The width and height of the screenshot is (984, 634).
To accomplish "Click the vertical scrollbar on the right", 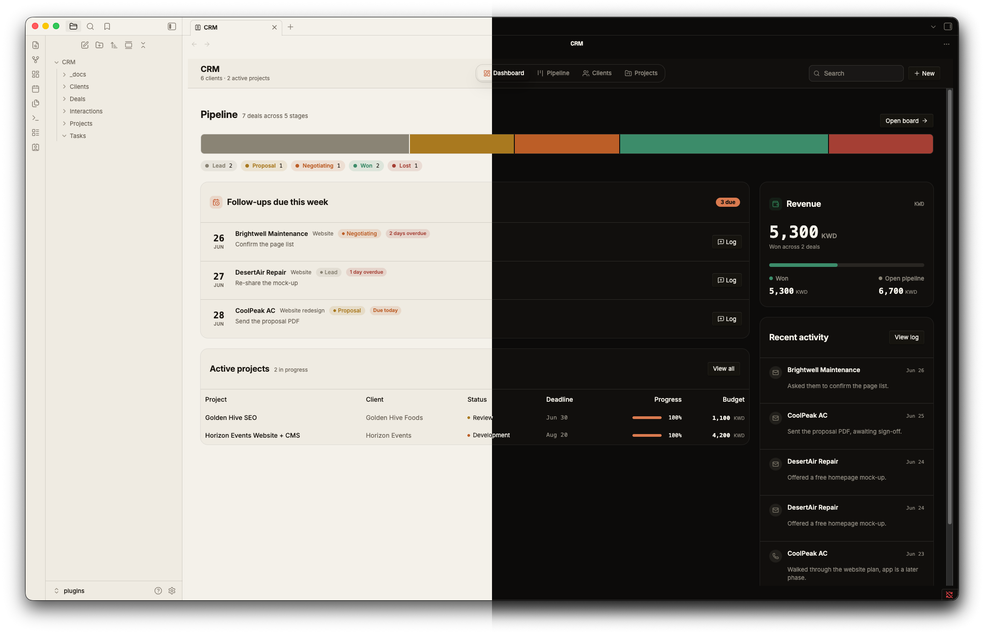I will [x=950, y=306].
